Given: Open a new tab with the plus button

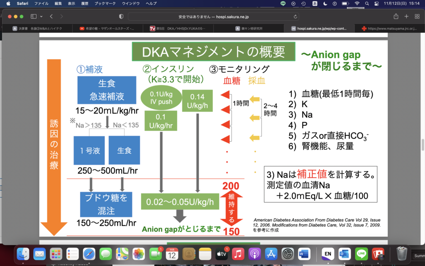Looking at the screenshot, I should coord(405,17).
